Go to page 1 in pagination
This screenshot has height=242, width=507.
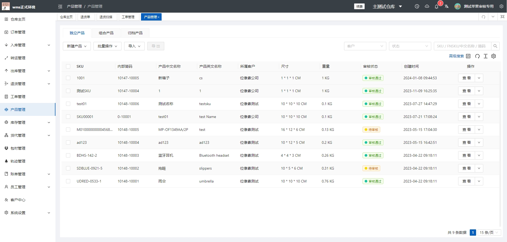coord(473,233)
